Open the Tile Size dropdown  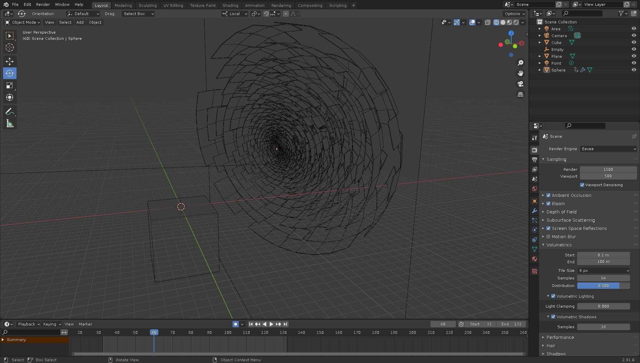tap(603, 271)
